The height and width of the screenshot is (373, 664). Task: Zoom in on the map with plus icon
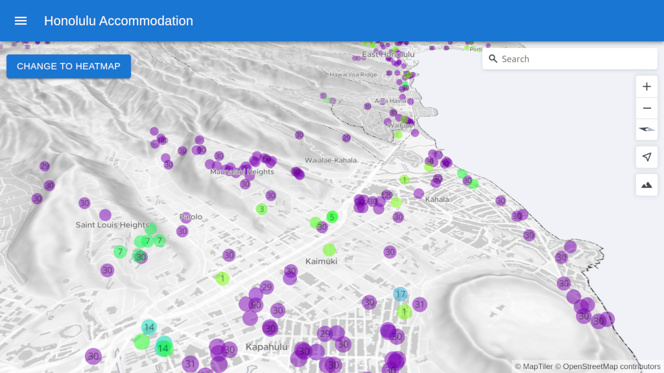coord(646,86)
